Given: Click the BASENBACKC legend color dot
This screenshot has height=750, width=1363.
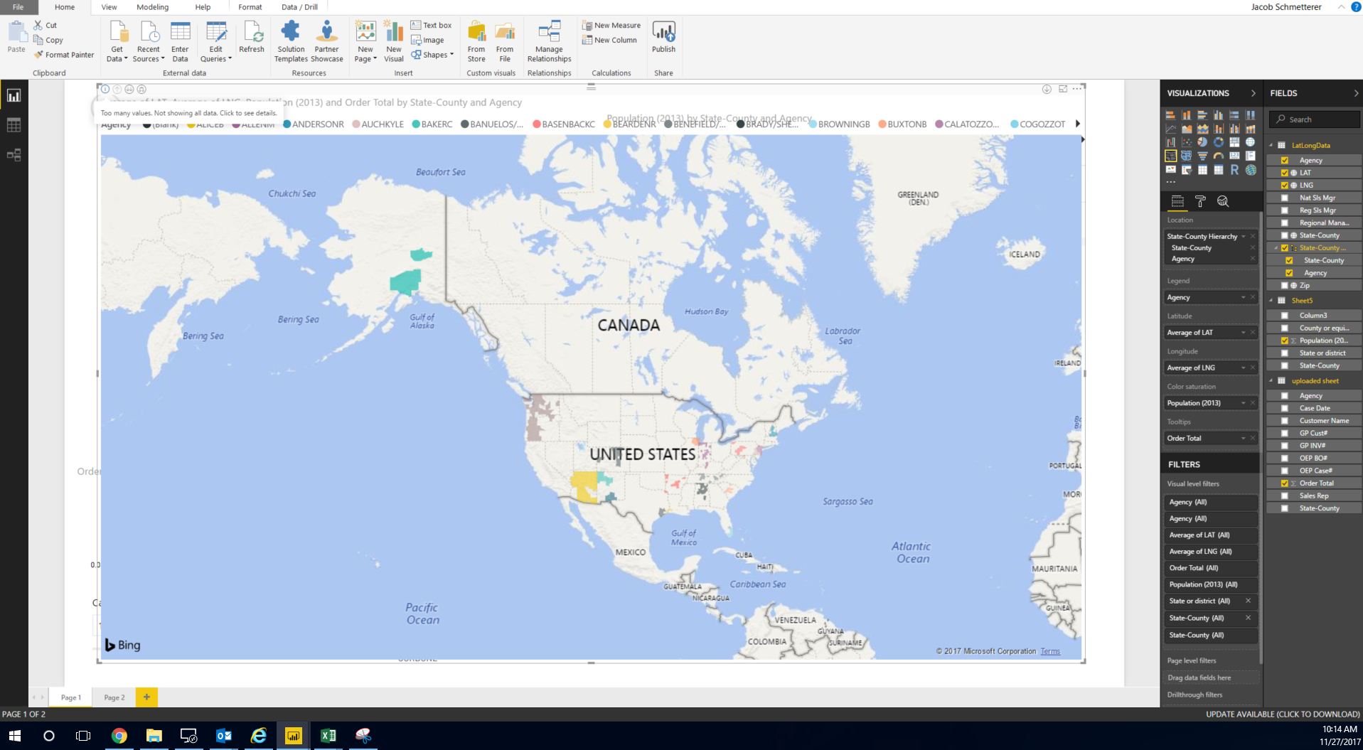Looking at the screenshot, I should tap(537, 124).
